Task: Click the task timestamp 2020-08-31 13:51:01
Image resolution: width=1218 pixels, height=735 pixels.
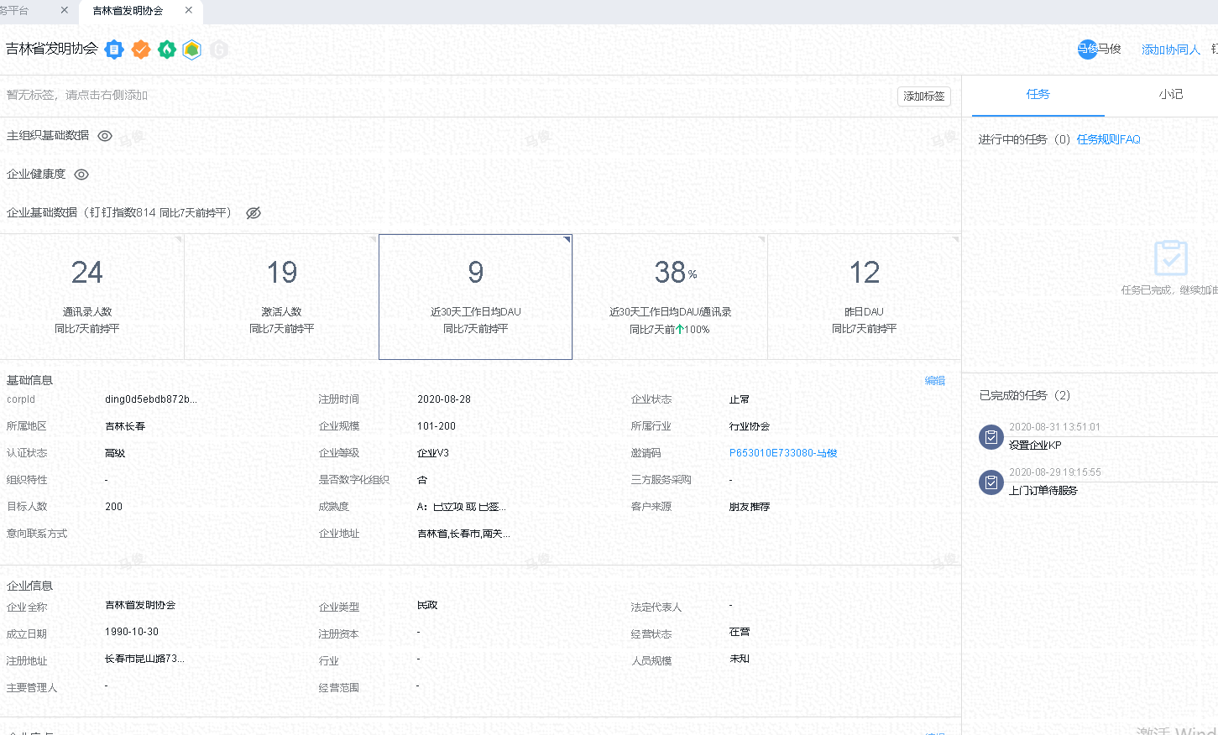Action: (x=1054, y=427)
